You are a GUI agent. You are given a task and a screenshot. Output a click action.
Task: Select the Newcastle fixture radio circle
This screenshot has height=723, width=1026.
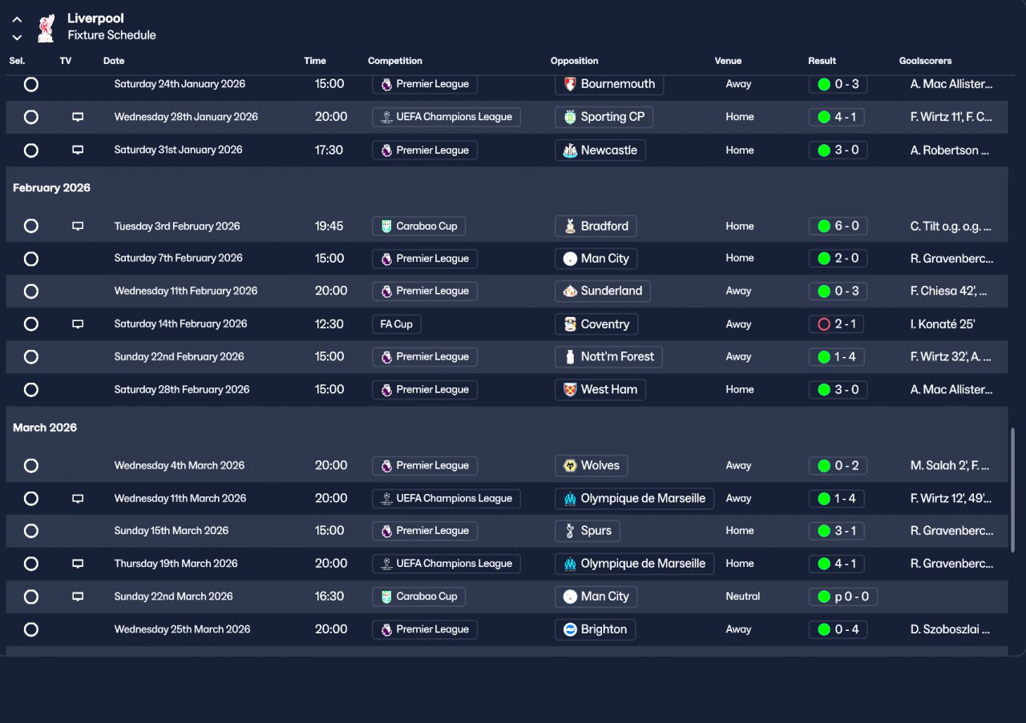pos(31,150)
